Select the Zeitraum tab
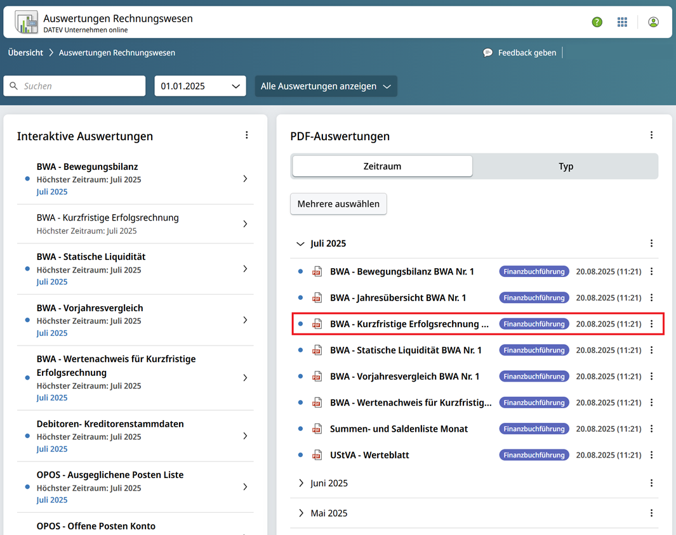676x535 pixels. (382, 167)
